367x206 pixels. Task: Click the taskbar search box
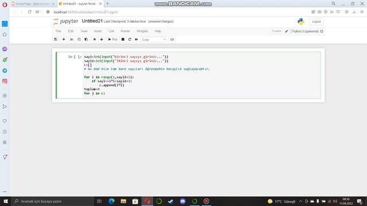pyautogui.click(x=53, y=201)
